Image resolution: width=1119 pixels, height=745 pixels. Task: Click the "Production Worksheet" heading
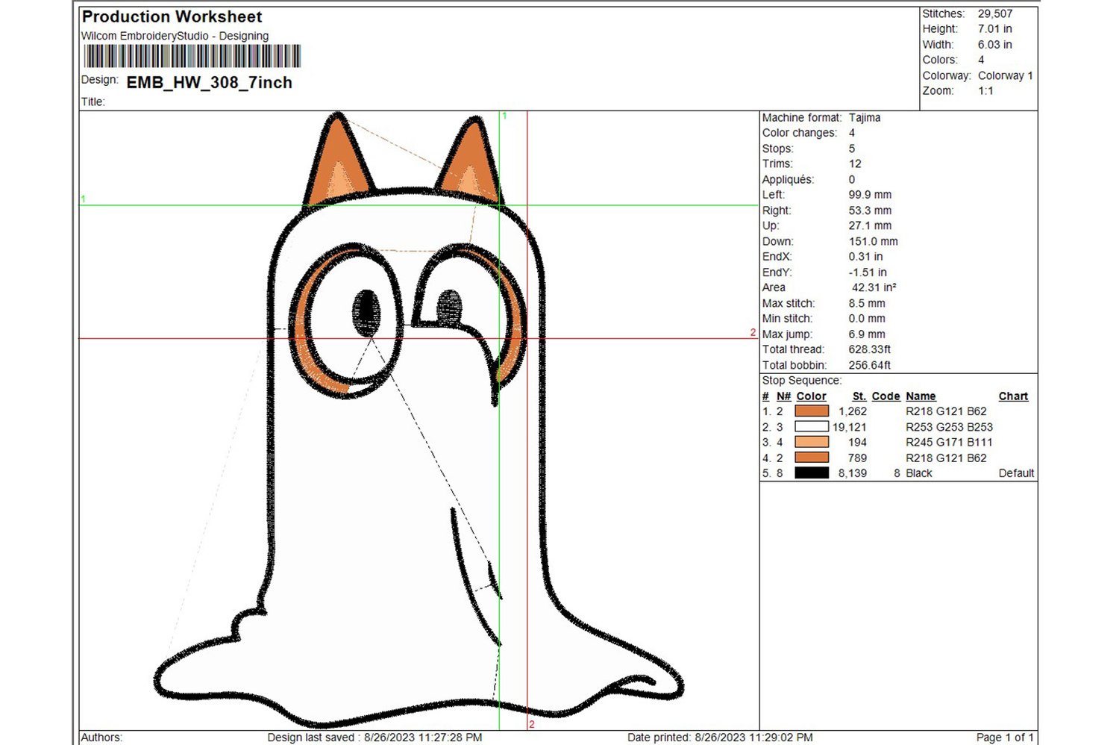pos(172,16)
